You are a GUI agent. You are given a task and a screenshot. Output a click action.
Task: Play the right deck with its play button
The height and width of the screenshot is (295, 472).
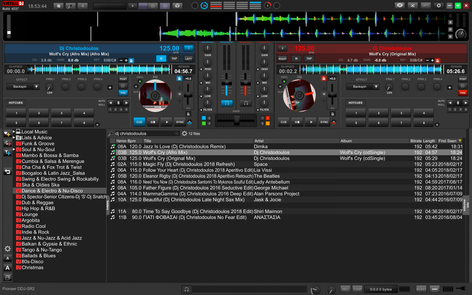point(311,122)
